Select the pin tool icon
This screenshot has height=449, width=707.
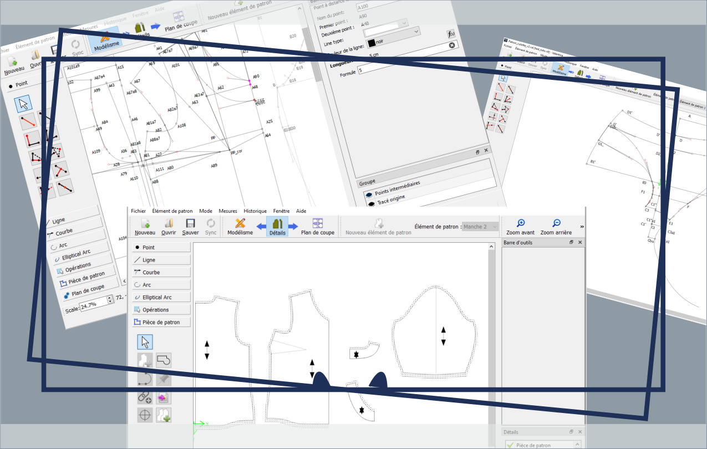(x=164, y=379)
